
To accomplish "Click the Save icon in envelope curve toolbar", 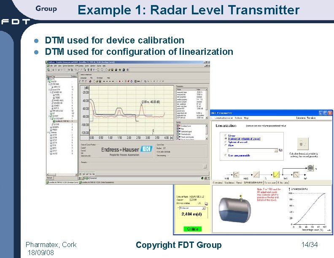I will click(100, 81).
